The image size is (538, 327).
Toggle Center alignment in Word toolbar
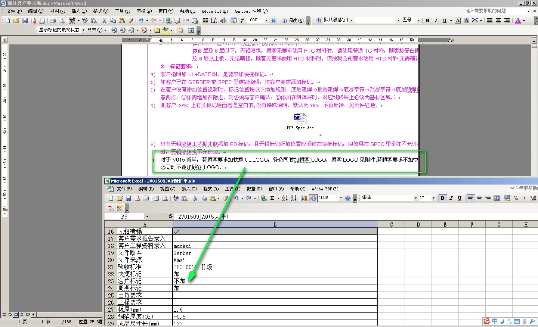pyautogui.click(x=498, y=21)
